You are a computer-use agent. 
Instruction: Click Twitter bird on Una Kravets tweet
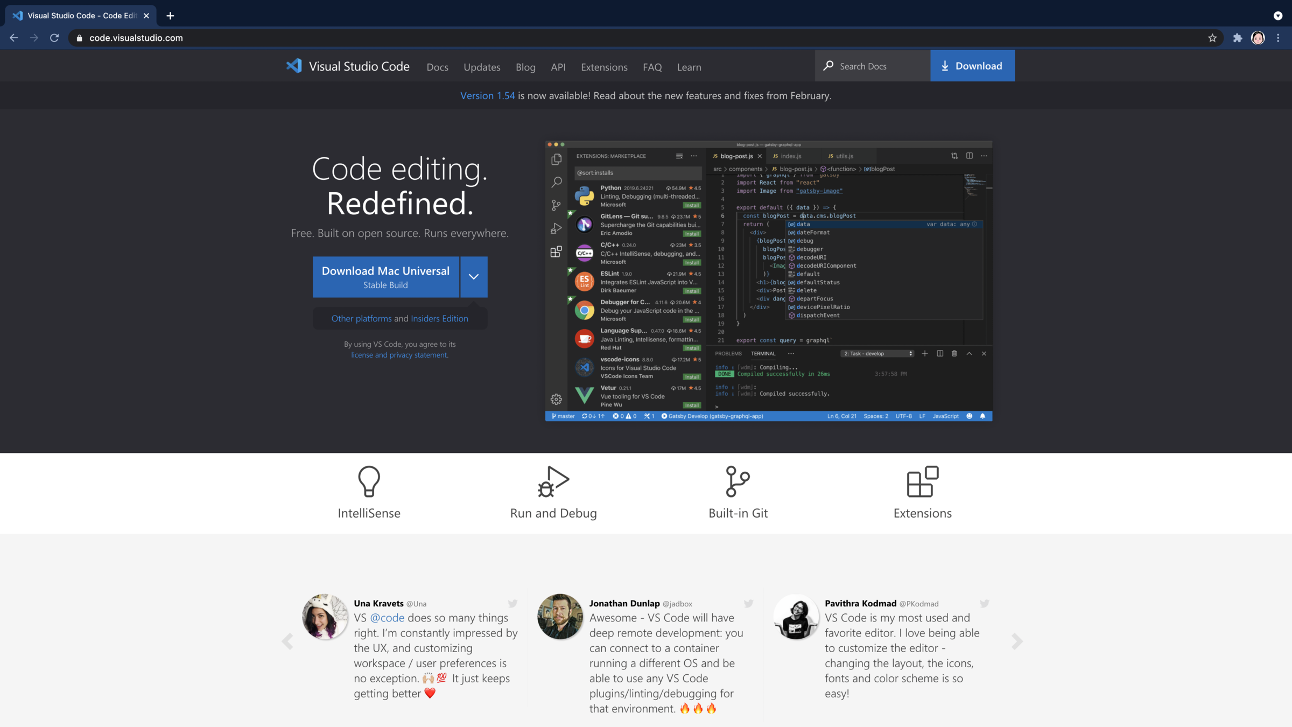[x=512, y=604]
